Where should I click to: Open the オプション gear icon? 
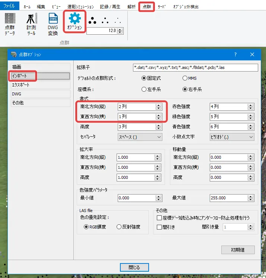75,21
